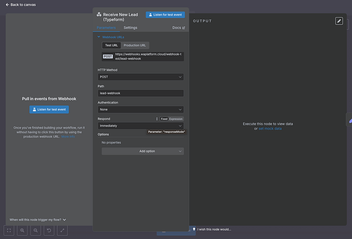Click Listen for test event in left panel
Viewport: 352px width, 239px height.
pos(49,109)
